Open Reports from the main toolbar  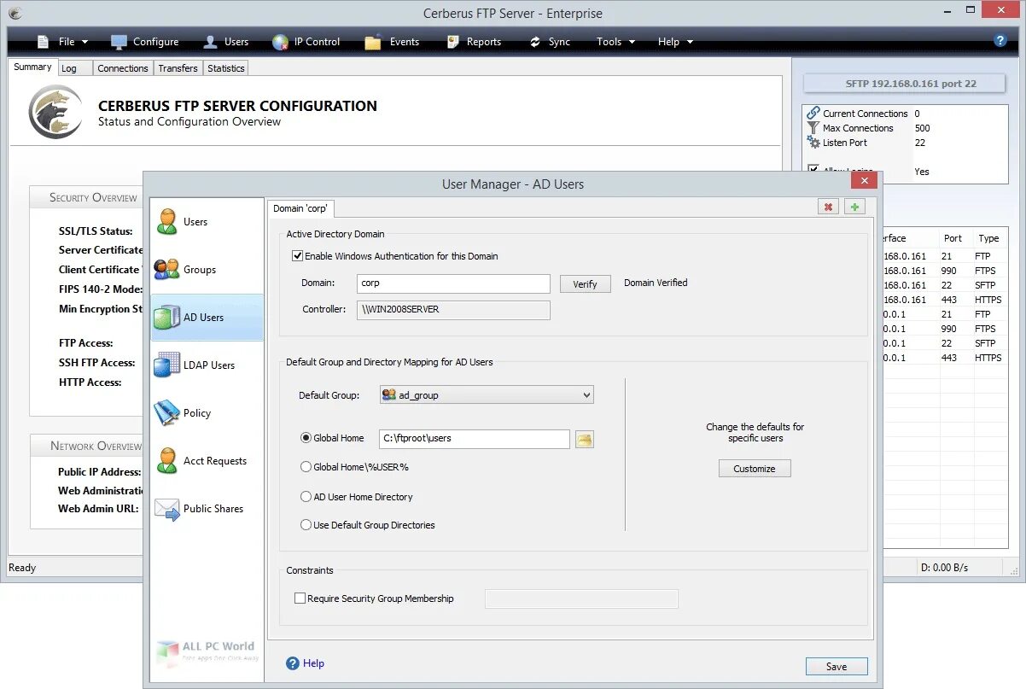(473, 42)
